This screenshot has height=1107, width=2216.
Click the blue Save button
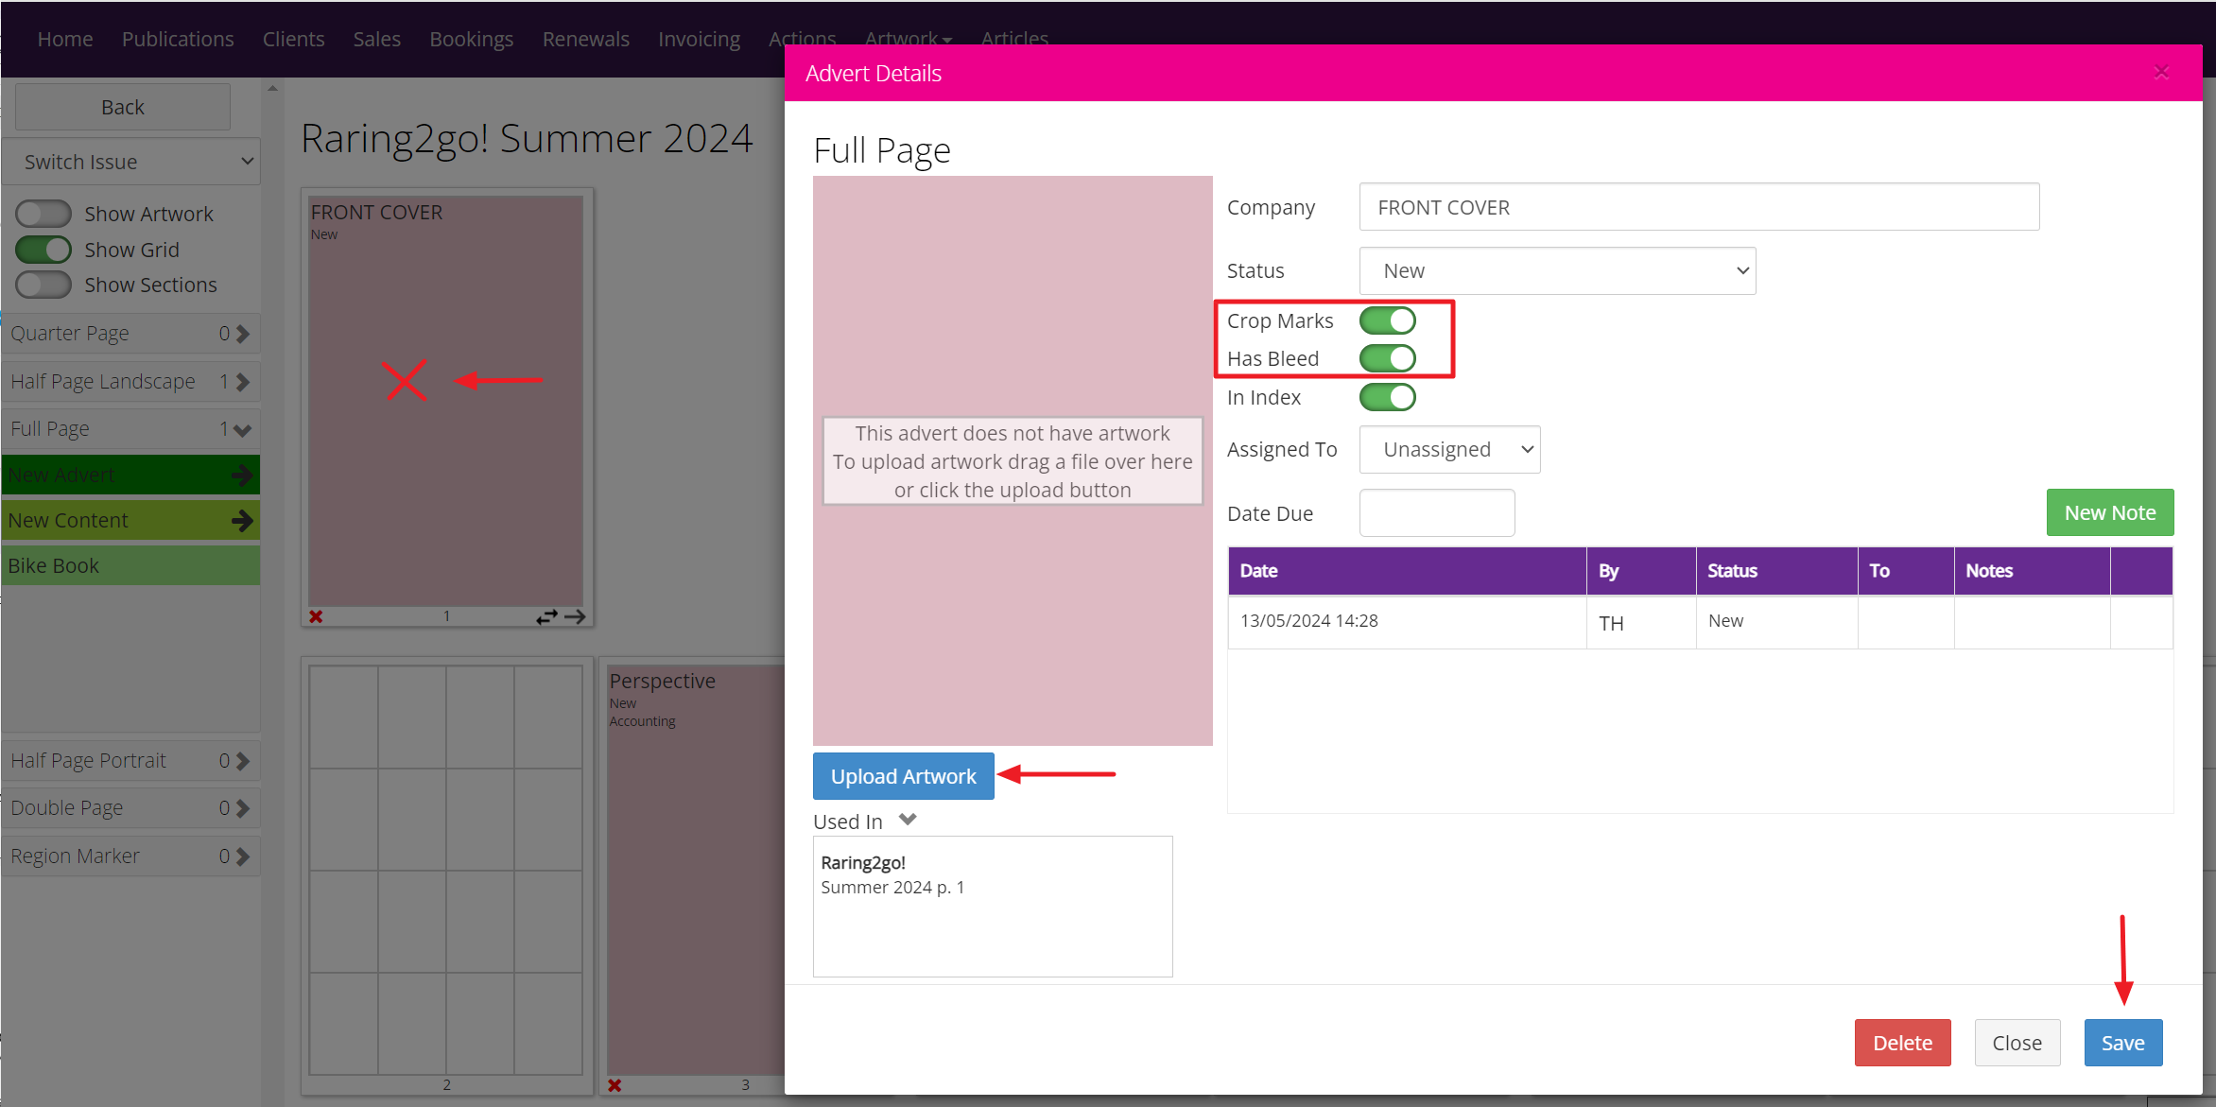2123,1043
